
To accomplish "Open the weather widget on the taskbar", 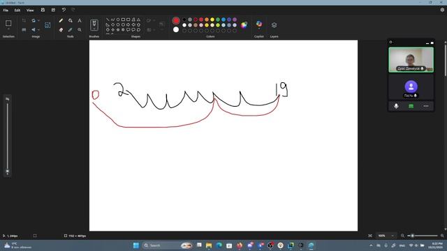I will tap(17, 245).
